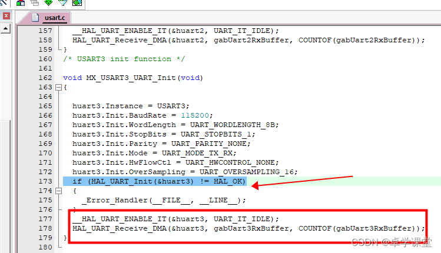Image resolution: width=441 pixels, height=253 pixels.
Task: Click UART_MODE_TX_RX on line 170
Action: tap(197, 153)
